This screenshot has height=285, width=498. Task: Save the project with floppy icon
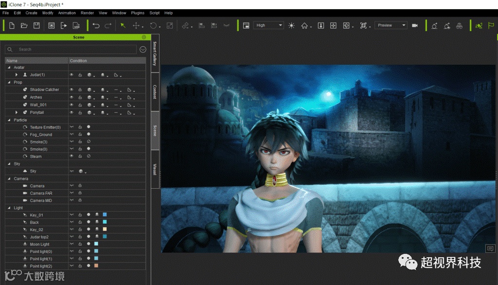point(36,25)
